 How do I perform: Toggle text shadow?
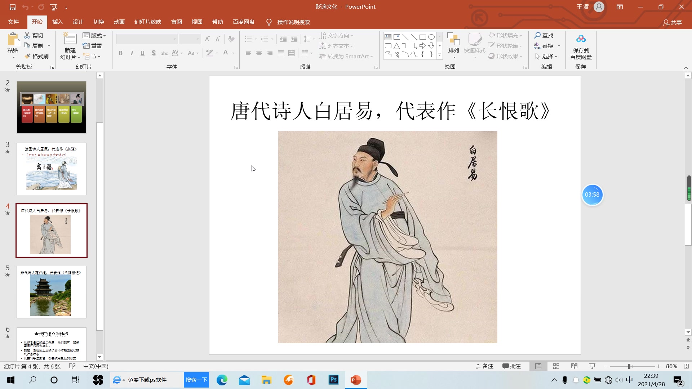(x=154, y=53)
